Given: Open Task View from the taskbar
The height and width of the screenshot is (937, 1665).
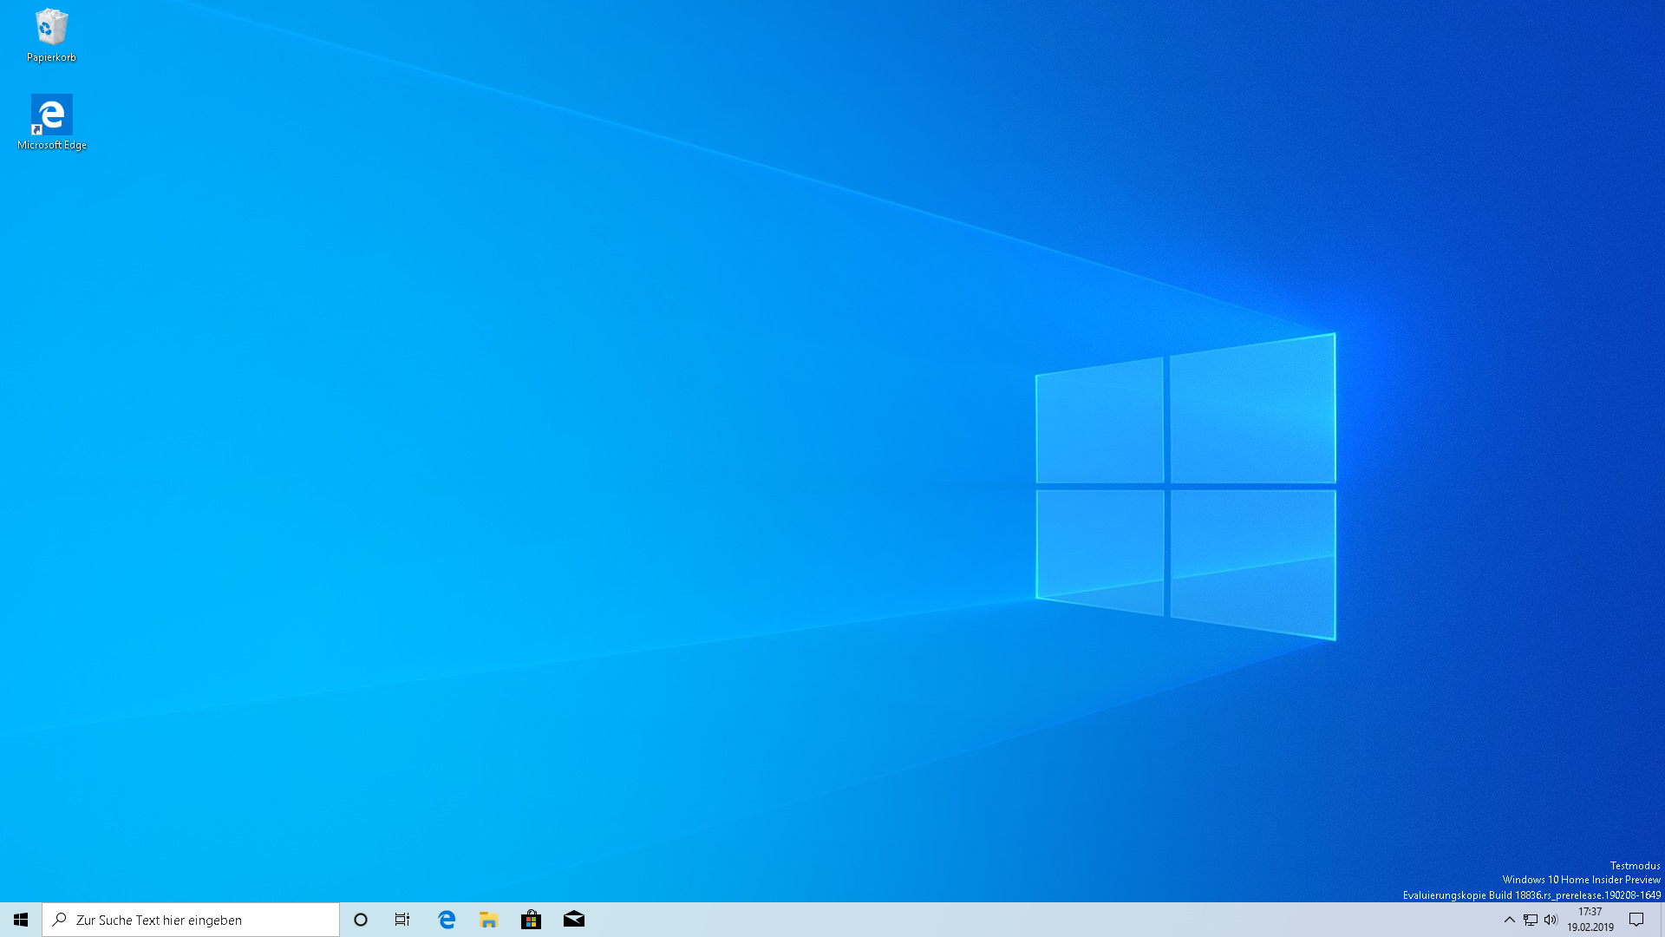Looking at the screenshot, I should point(402,920).
